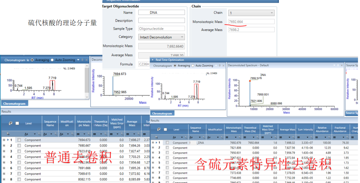Screen dimensions: 360x183
Task: Click filter funnel icon in right Results table
Action: coord(156,137)
